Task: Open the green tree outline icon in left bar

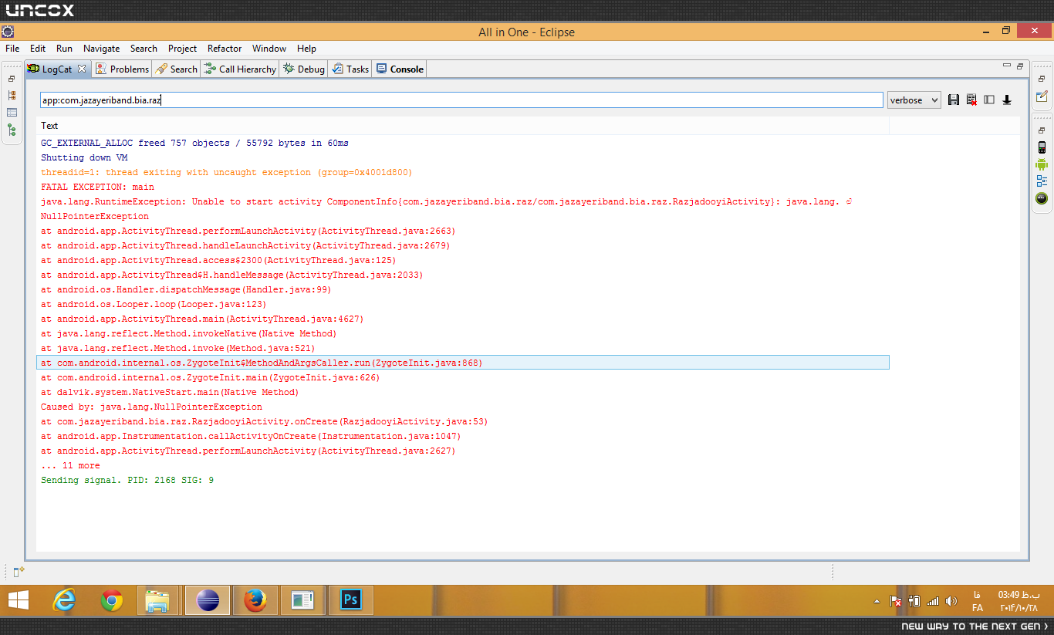Action: (x=12, y=130)
